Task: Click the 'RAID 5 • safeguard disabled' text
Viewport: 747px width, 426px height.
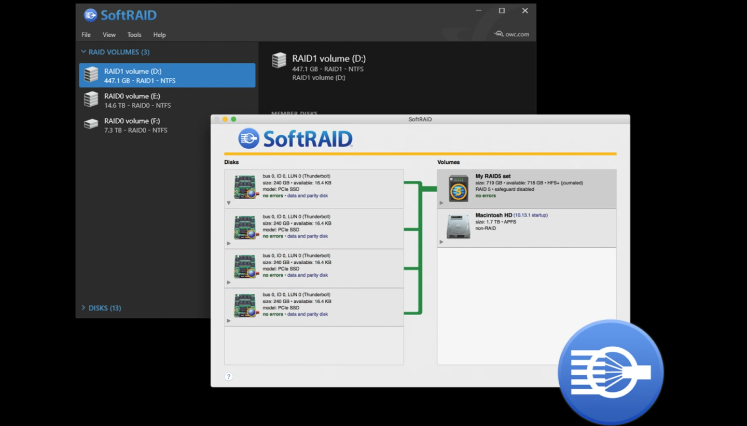Action: (x=505, y=189)
